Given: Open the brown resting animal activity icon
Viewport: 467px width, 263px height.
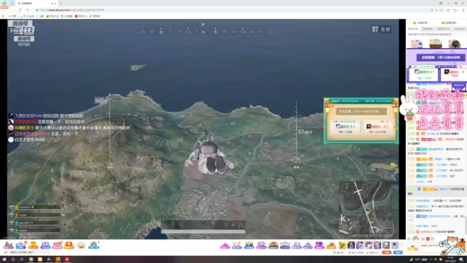Looking at the screenshot, I should click(8, 245).
